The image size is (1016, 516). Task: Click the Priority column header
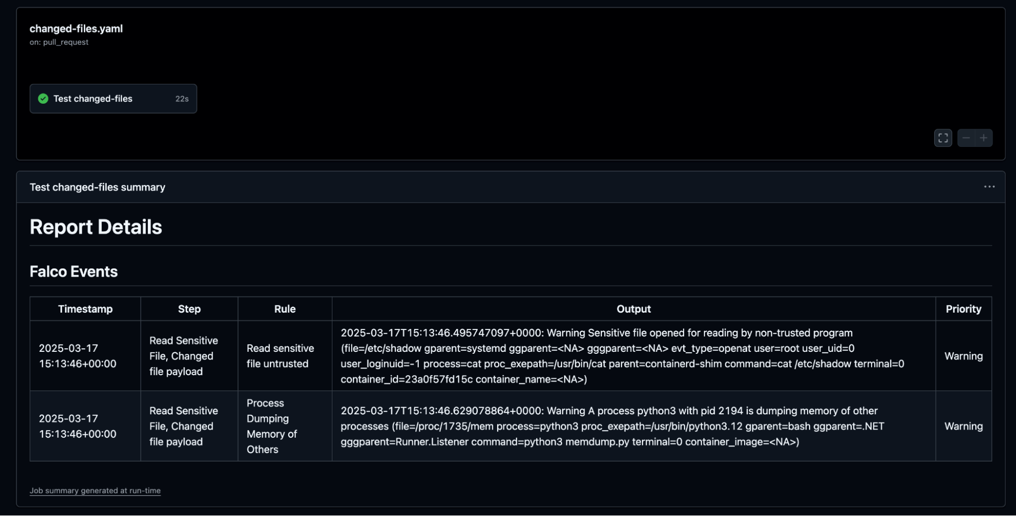coord(964,309)
